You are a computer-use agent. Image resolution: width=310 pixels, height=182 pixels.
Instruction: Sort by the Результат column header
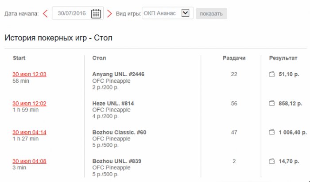click(283, 58)
